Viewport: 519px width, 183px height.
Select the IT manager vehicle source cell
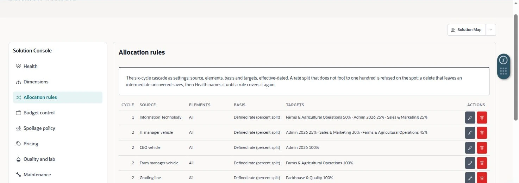point(156,132)
